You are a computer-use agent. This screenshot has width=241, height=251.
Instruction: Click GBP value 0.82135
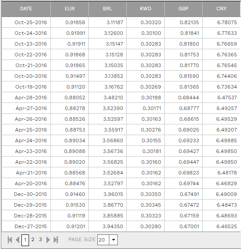[x=189, y=22]
